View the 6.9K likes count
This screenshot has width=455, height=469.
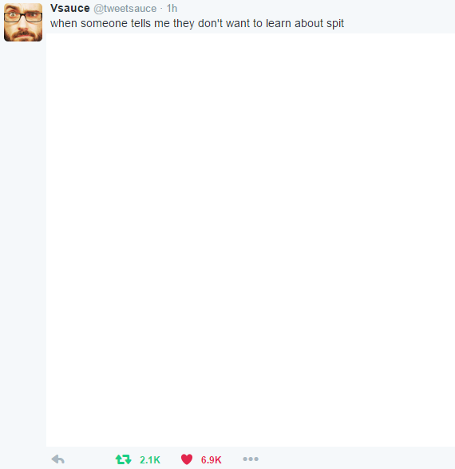click(x=211, y=459)
